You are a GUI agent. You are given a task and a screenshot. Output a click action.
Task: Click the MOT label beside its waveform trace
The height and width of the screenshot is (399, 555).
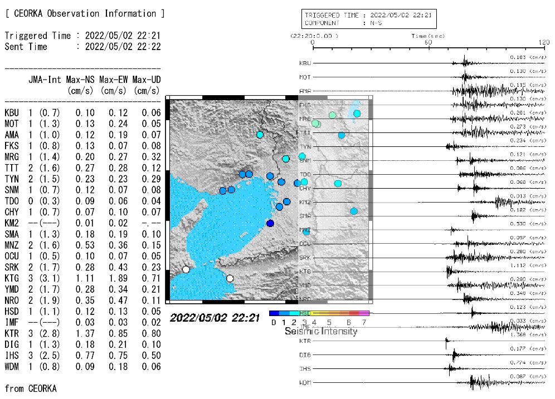pos(305,77)
